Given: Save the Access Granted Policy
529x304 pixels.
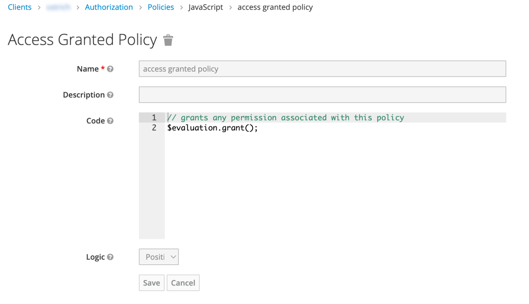Looking at the screenshot, I should point(152,283).
